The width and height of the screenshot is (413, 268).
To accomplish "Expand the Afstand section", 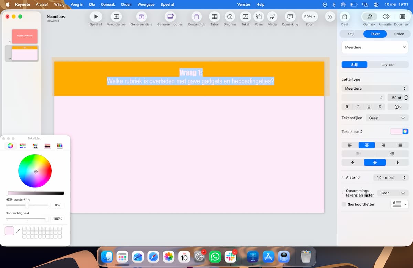I will point(343,177).
